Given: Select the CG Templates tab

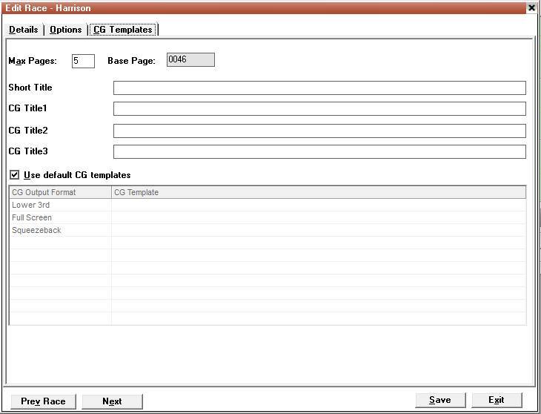Looking at the screenshot, I should coord(123,30).
